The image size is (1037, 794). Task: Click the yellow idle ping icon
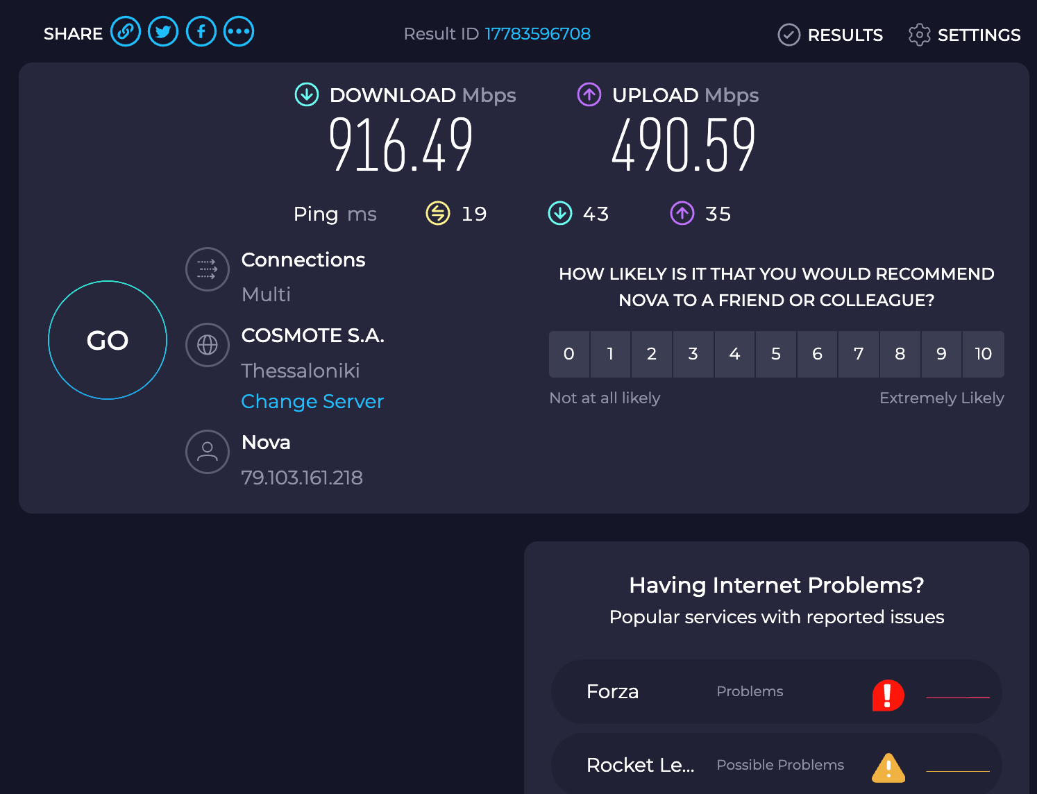[x=438, y=214]
